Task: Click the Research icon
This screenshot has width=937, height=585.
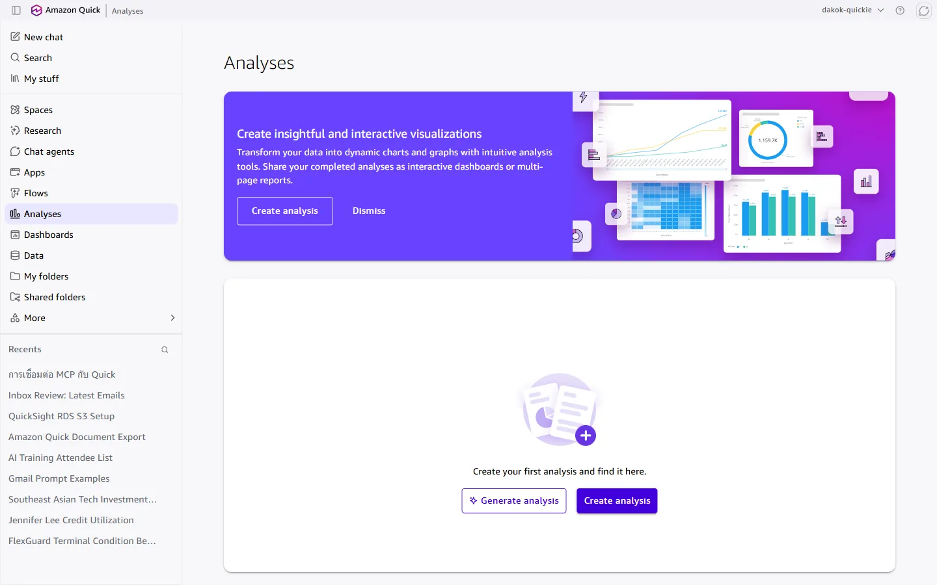Action: pyautogui.click(x=15, y=131)
